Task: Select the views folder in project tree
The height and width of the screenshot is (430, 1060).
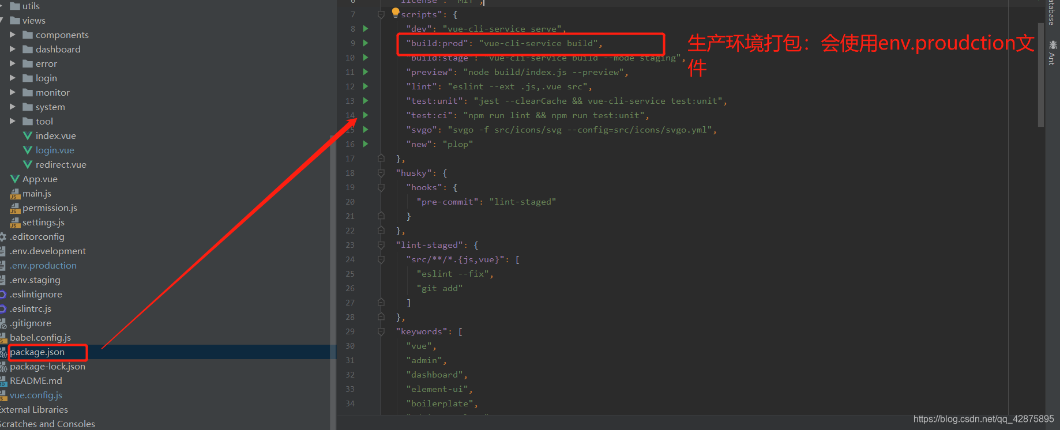Action: [34, 20]
